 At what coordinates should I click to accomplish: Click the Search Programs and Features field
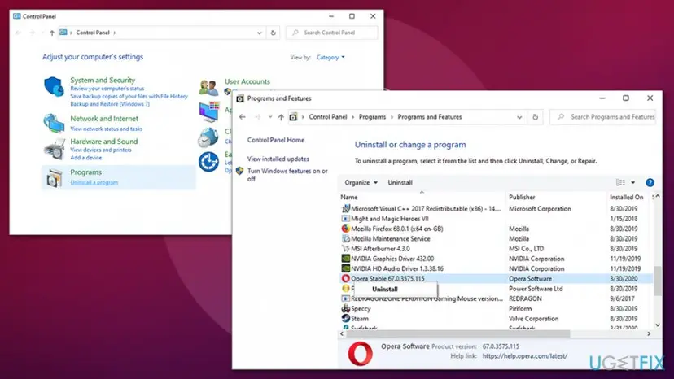tap(602, 117)
